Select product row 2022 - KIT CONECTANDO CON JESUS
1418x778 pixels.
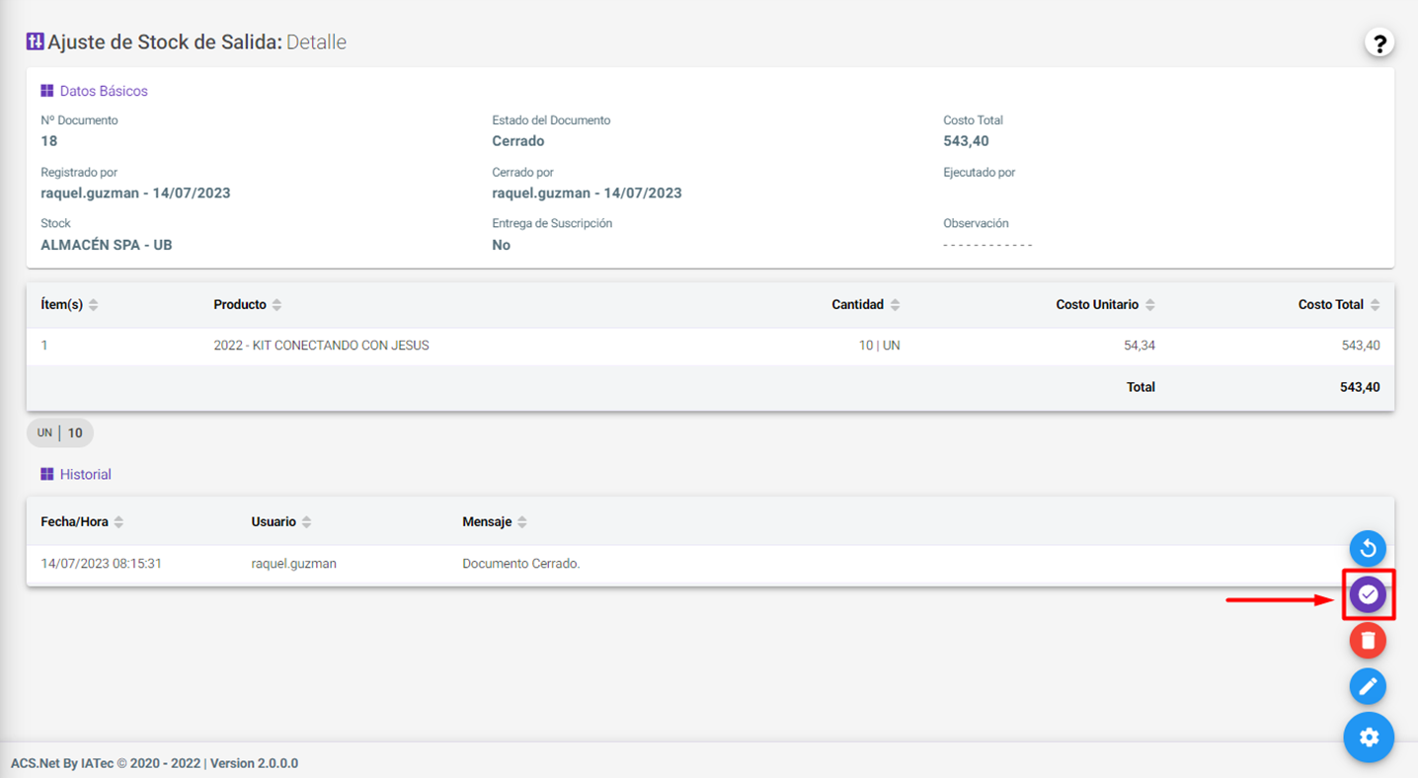click(x=710, y=346)
